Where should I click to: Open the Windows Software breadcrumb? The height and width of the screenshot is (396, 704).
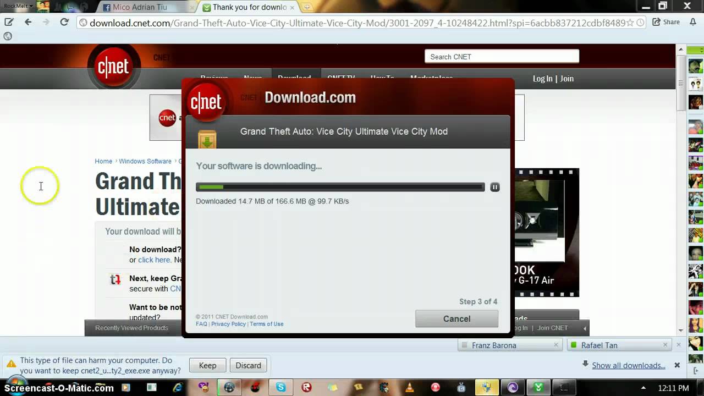pos(145,161)
